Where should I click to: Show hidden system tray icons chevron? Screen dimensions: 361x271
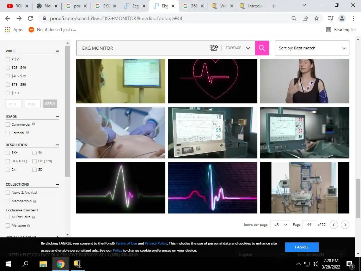pos(298,264)
